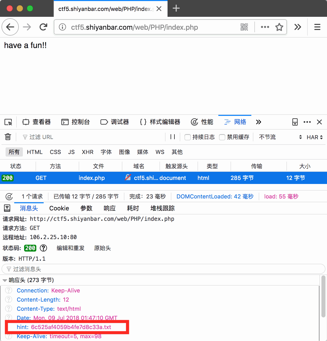Click the headers panel vertical scrollbar
Image resolution: width=327 pixels, height=341 pixels.
[323, 296]
